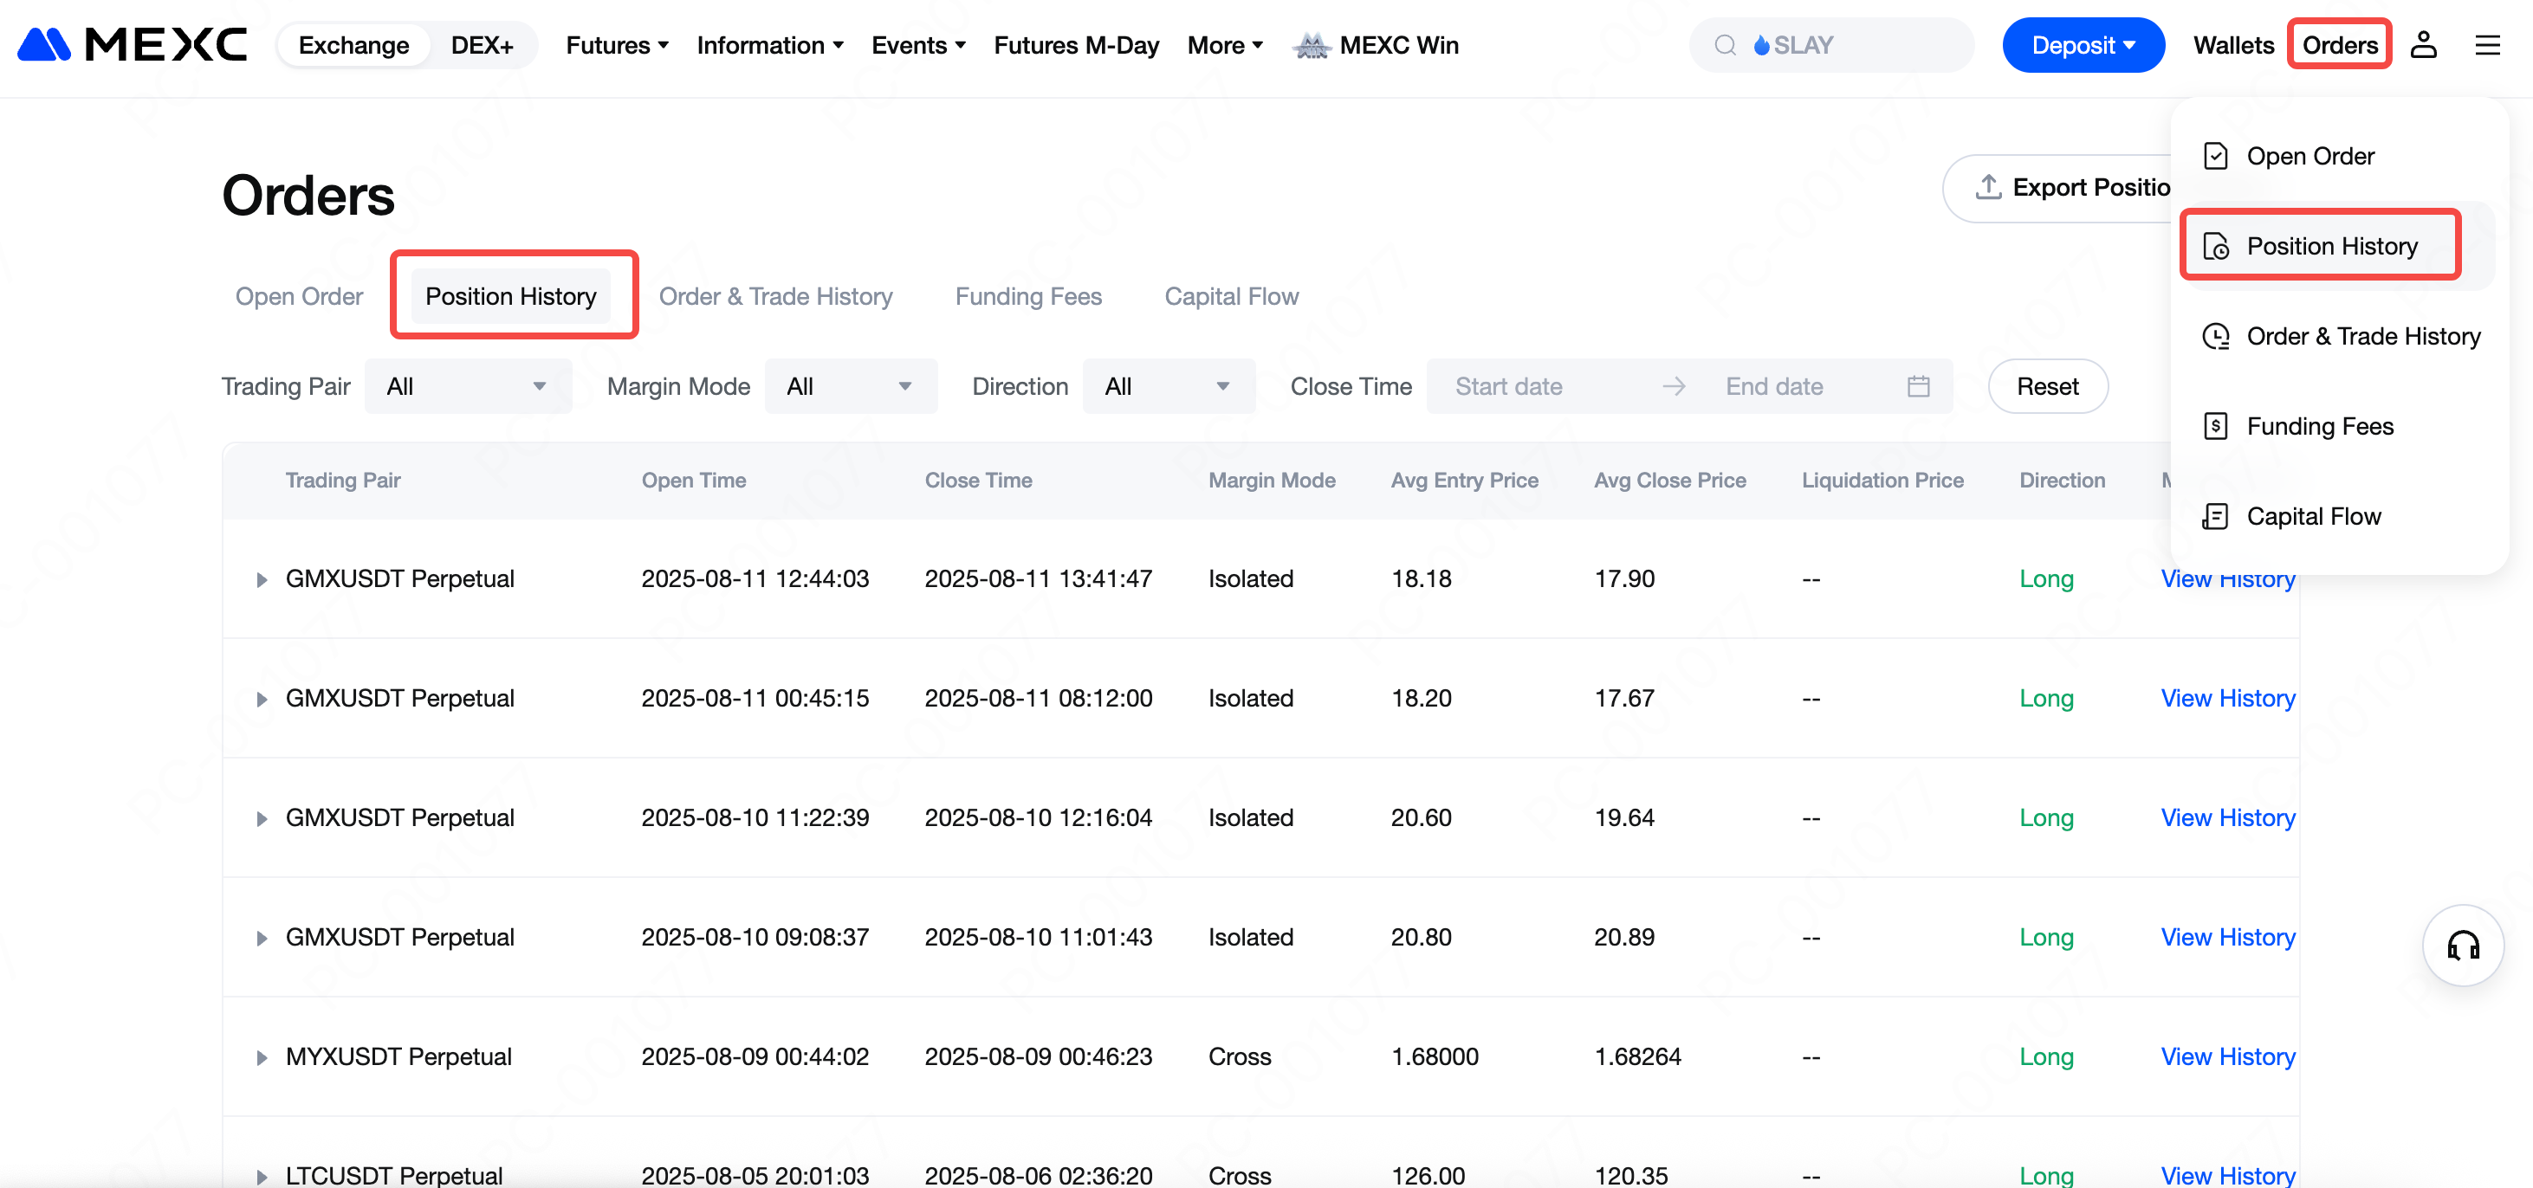Open the Margin Mode filter dropdown
Screen dimensions: 2533x1188
tap(850, 386)
